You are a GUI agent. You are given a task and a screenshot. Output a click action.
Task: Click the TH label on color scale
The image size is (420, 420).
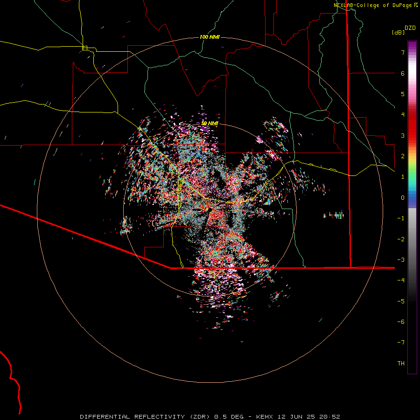401,363
